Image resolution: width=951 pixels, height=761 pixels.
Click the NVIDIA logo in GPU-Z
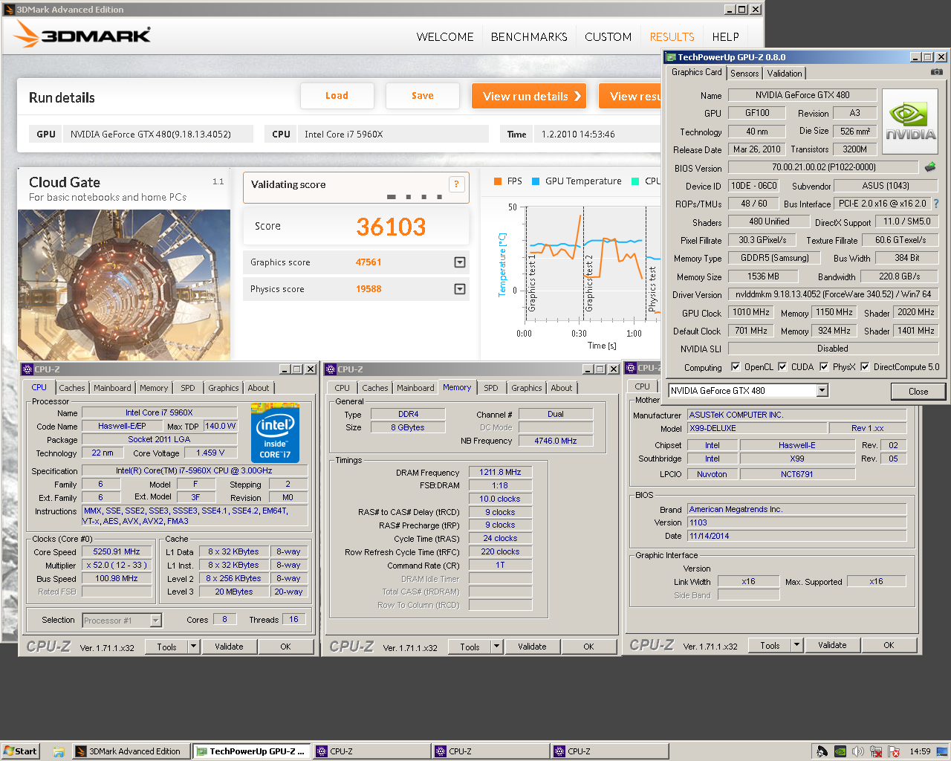click(x=910, y=122)
